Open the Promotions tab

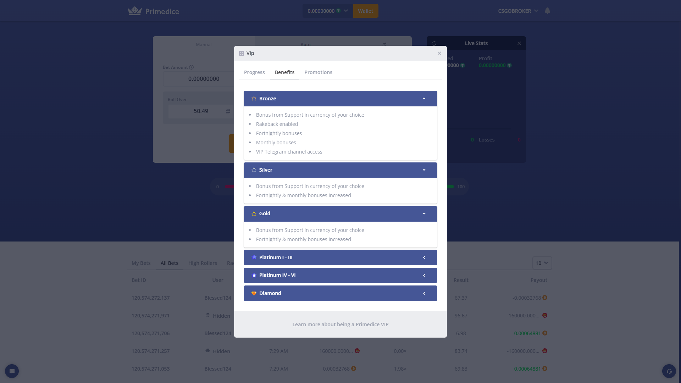318,72
